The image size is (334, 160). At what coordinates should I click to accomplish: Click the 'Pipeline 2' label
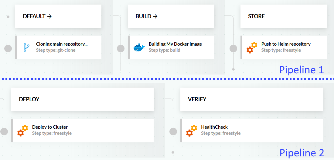click(302, 153)
